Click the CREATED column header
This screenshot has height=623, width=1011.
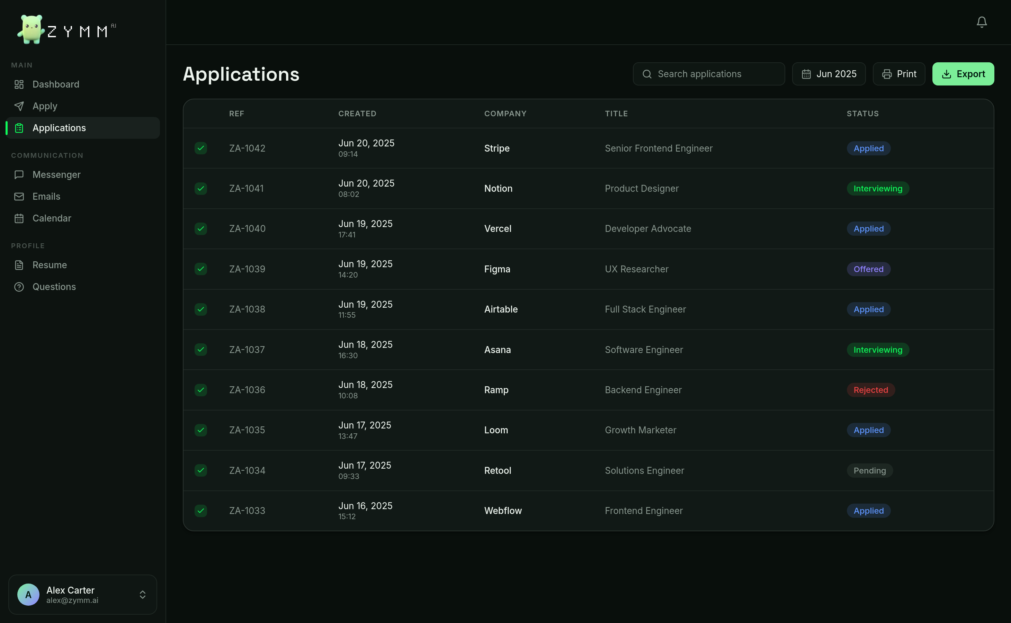357,114
